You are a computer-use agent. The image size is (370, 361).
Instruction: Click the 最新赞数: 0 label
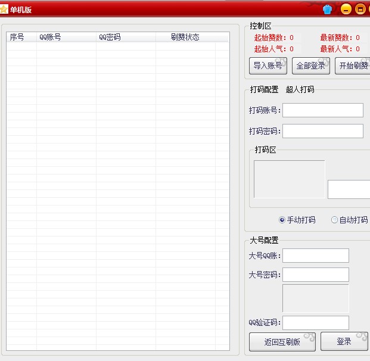click(x=340, y=38)
